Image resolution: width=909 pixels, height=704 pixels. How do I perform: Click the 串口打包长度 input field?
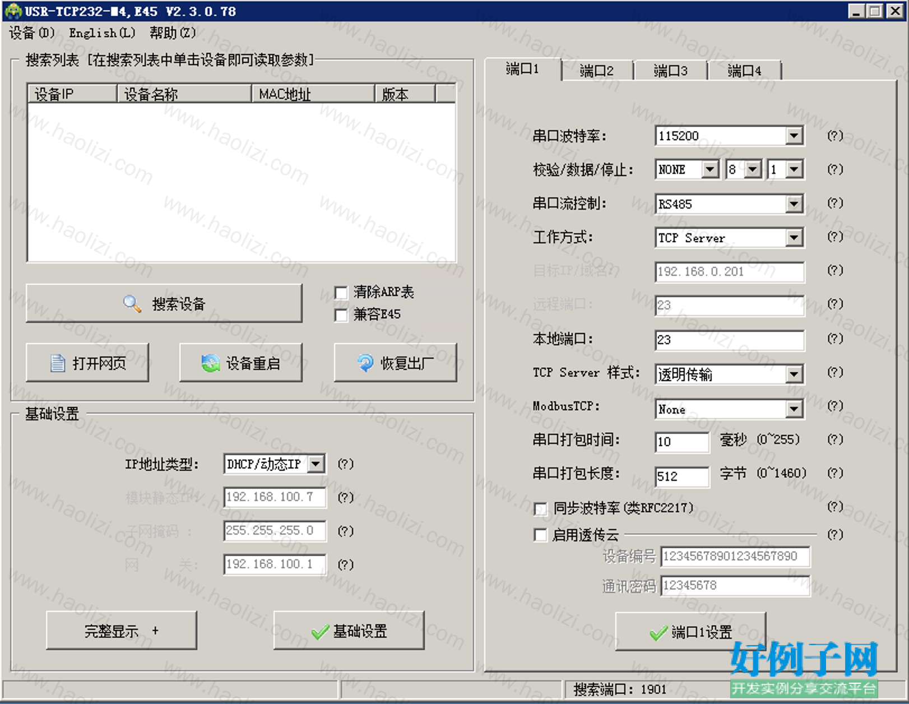[x=682, y=476]
